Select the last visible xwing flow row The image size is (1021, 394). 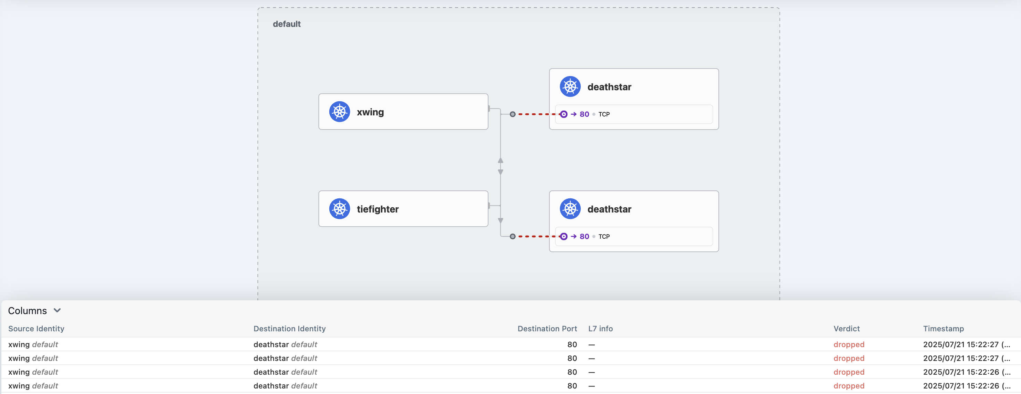click(x=33, y=386)
